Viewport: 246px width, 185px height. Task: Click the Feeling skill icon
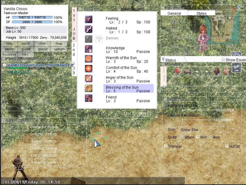click(89, 19)
